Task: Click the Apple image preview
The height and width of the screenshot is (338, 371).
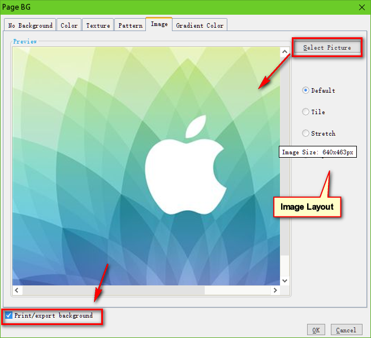Action: [x=146, y=166]
